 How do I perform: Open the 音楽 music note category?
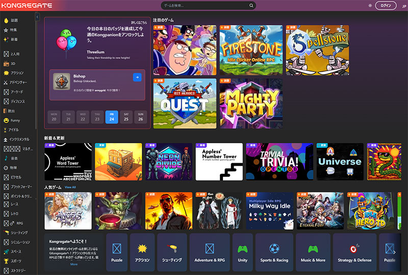click(x=11, y=158)
